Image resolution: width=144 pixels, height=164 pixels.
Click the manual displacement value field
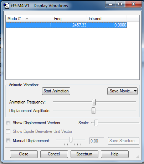point(97,141)
